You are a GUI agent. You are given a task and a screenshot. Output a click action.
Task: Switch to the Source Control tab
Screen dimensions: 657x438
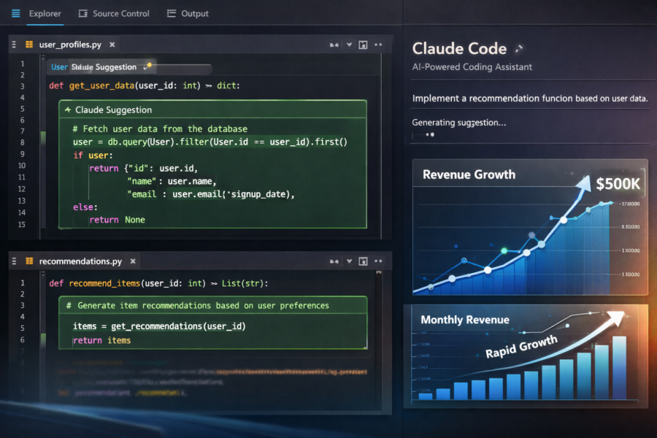coord(120,13)
